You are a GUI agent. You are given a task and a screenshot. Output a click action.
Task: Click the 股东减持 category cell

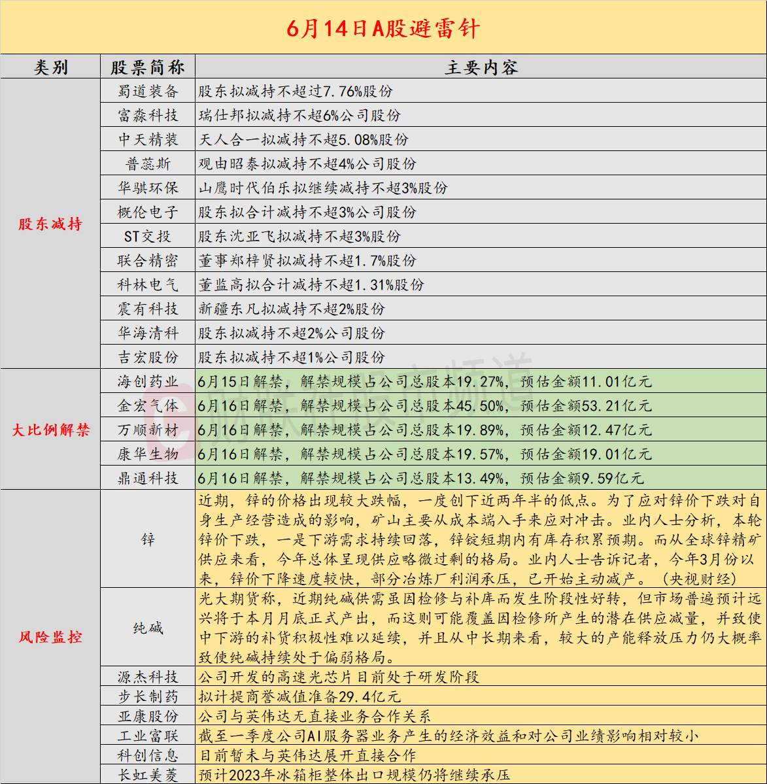[50, 224]
